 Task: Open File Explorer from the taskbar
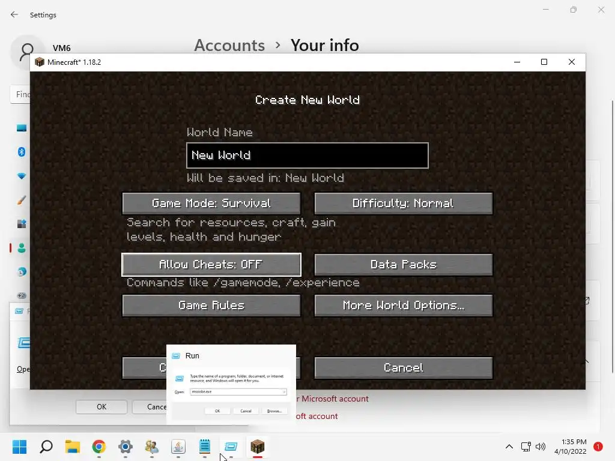(73, 447)
